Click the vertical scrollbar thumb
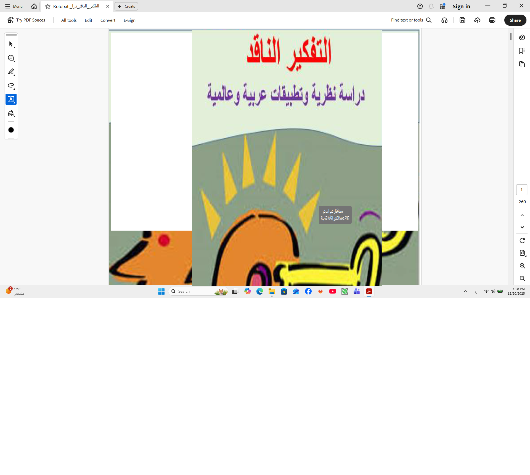Viewport: 530px width, 475px height. [x=511, y=37]
